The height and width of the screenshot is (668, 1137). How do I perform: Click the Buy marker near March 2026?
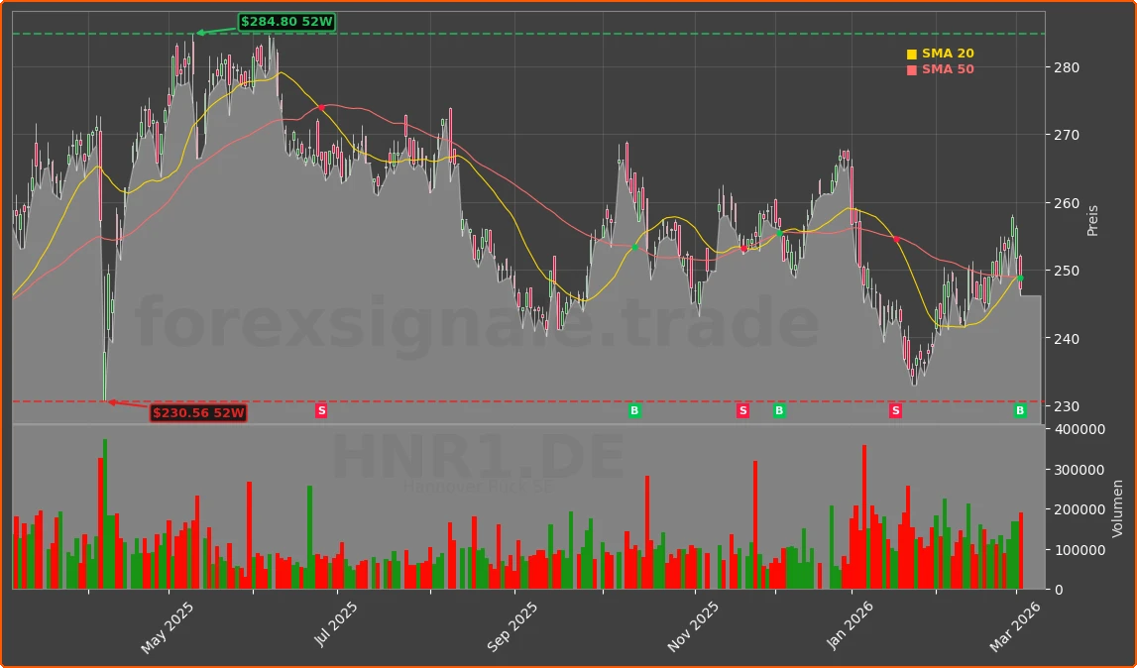tap(1020, 410)
